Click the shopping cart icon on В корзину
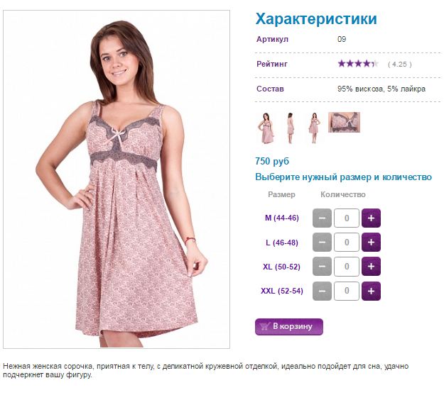The image size is (444, 395). (264, 327)
